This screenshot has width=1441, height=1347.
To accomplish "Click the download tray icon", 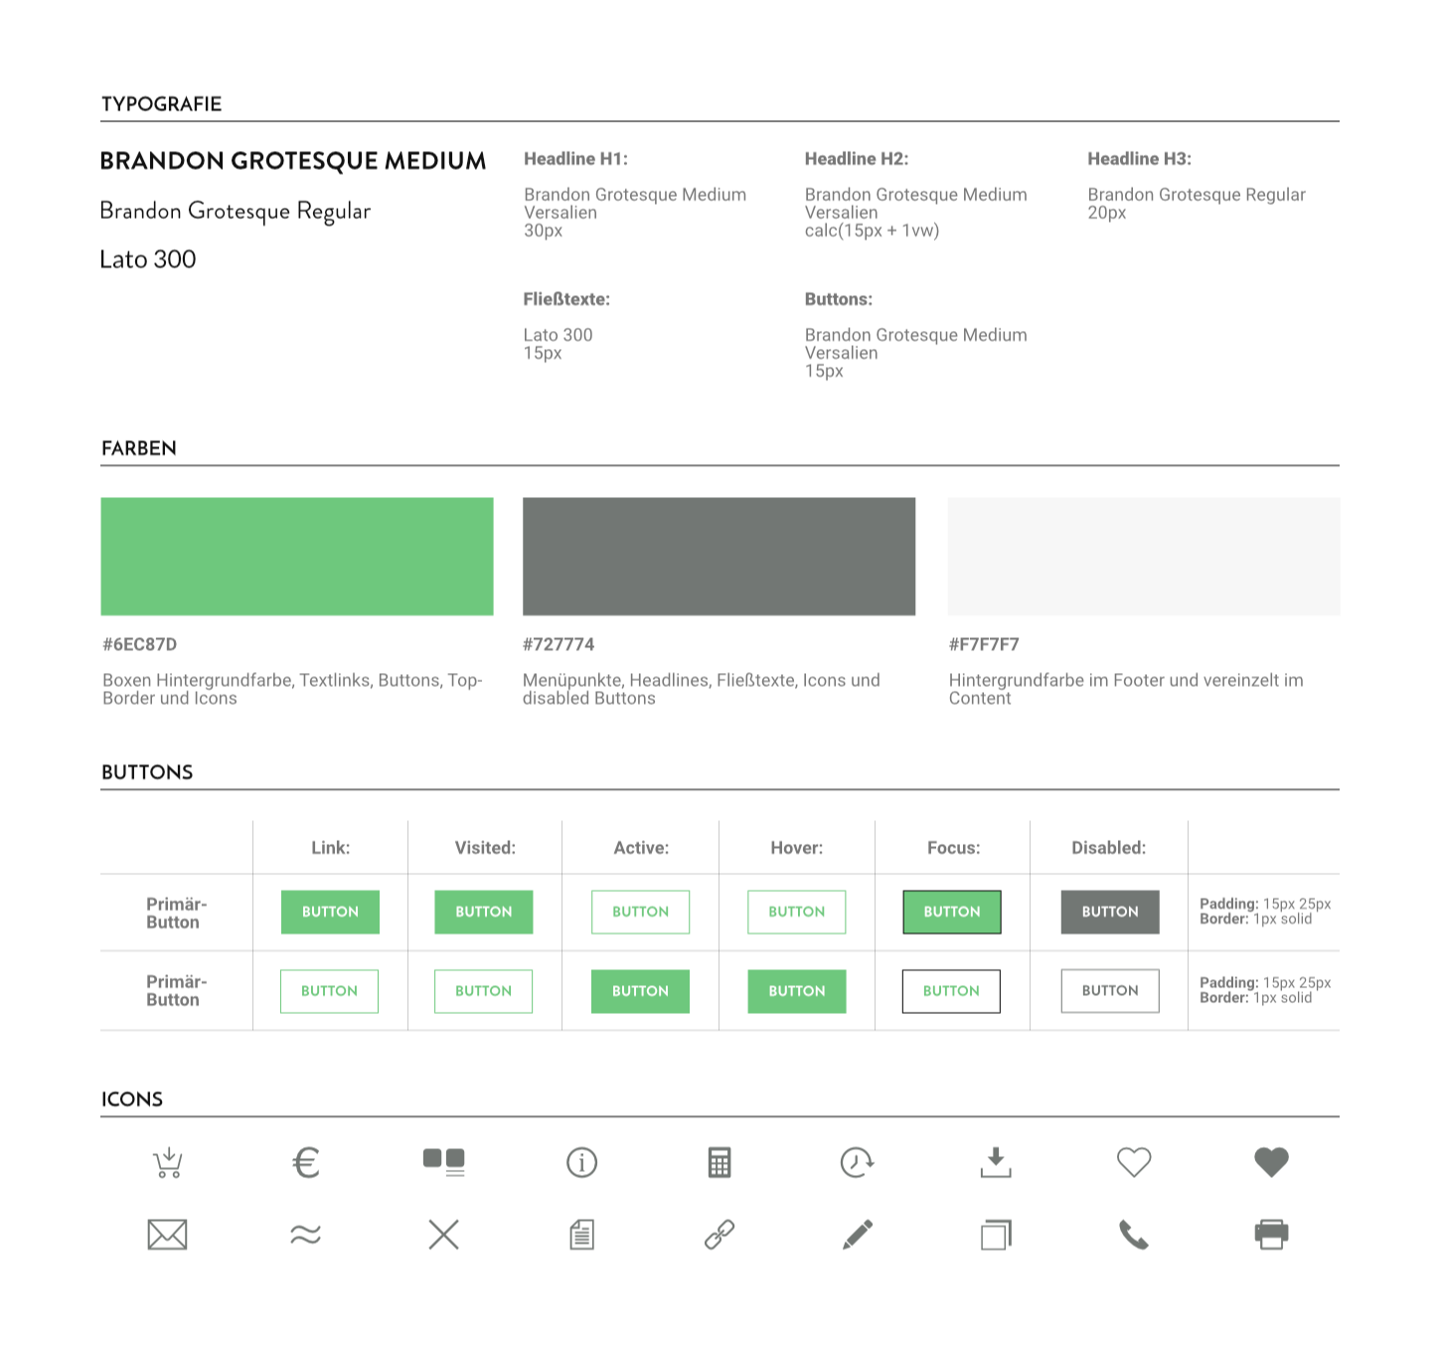I will (995, 1162).
